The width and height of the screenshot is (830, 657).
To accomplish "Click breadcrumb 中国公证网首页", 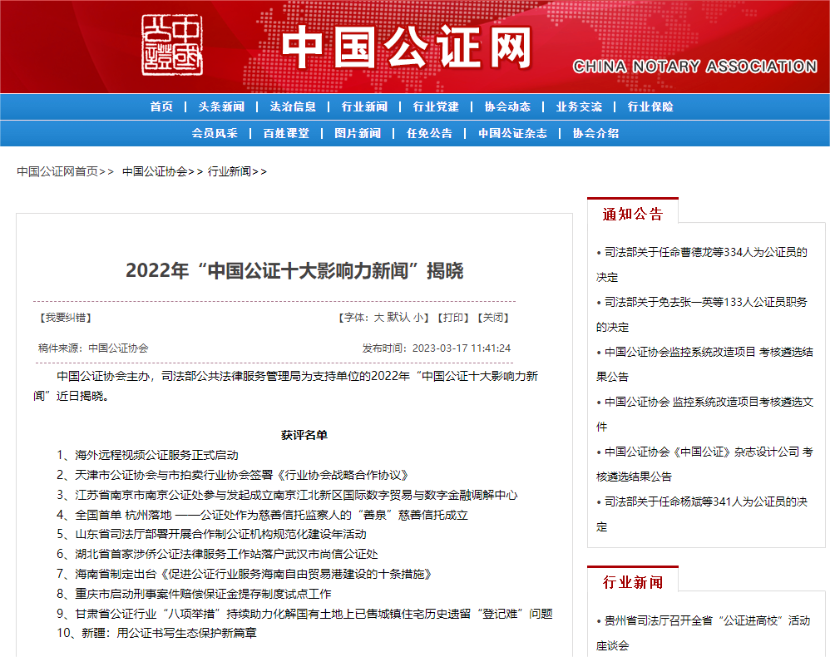I will pos(57,171).
